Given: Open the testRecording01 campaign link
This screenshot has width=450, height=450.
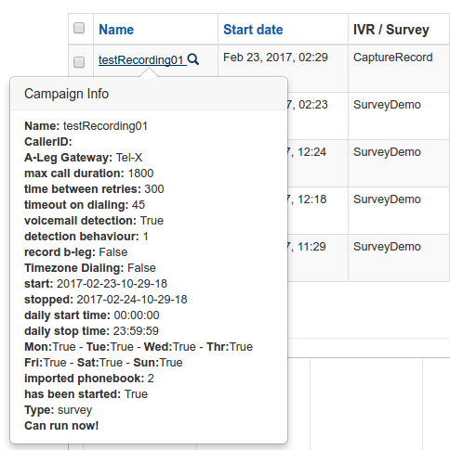Looking at the screenshot, I should [x=142, y=59].
